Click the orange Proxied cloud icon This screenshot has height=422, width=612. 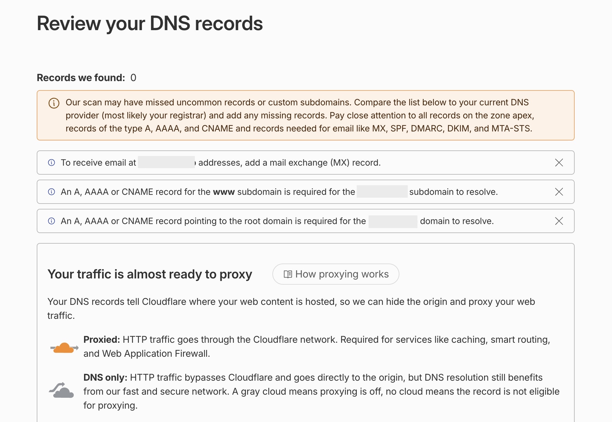coord(64,348)
